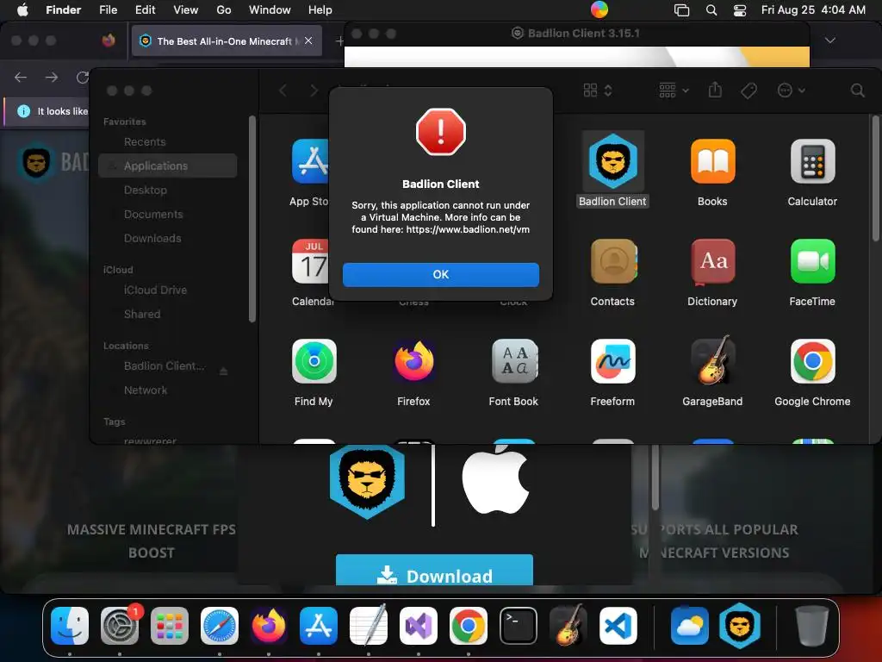
Task: Open the Dictionary app icon
Action: [x=712, y=261]
